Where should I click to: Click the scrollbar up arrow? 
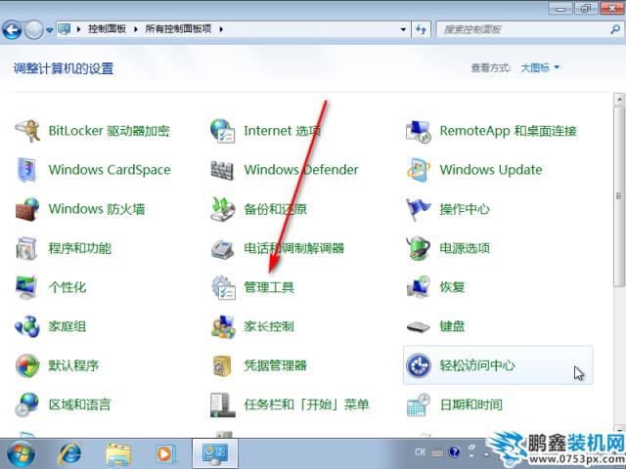pos(619,99)
